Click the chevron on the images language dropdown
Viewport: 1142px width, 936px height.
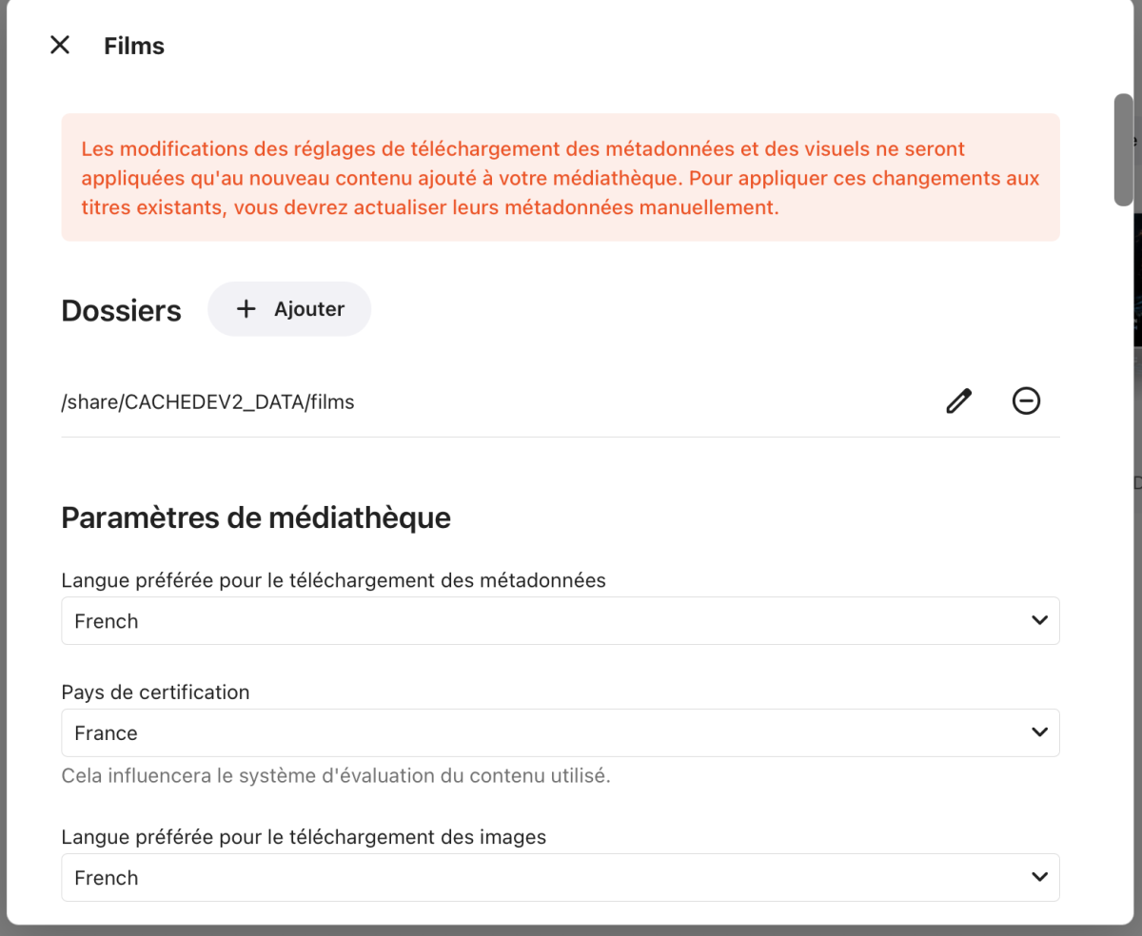coord(1037,877)
